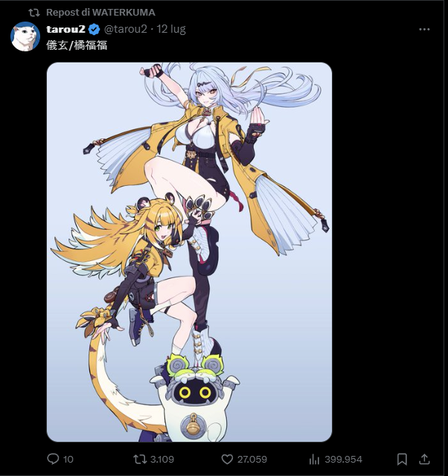Screen dimensions: 448x476
Task: Click the post text 儀玄/橘福福
Action: (x=77, y=45)
